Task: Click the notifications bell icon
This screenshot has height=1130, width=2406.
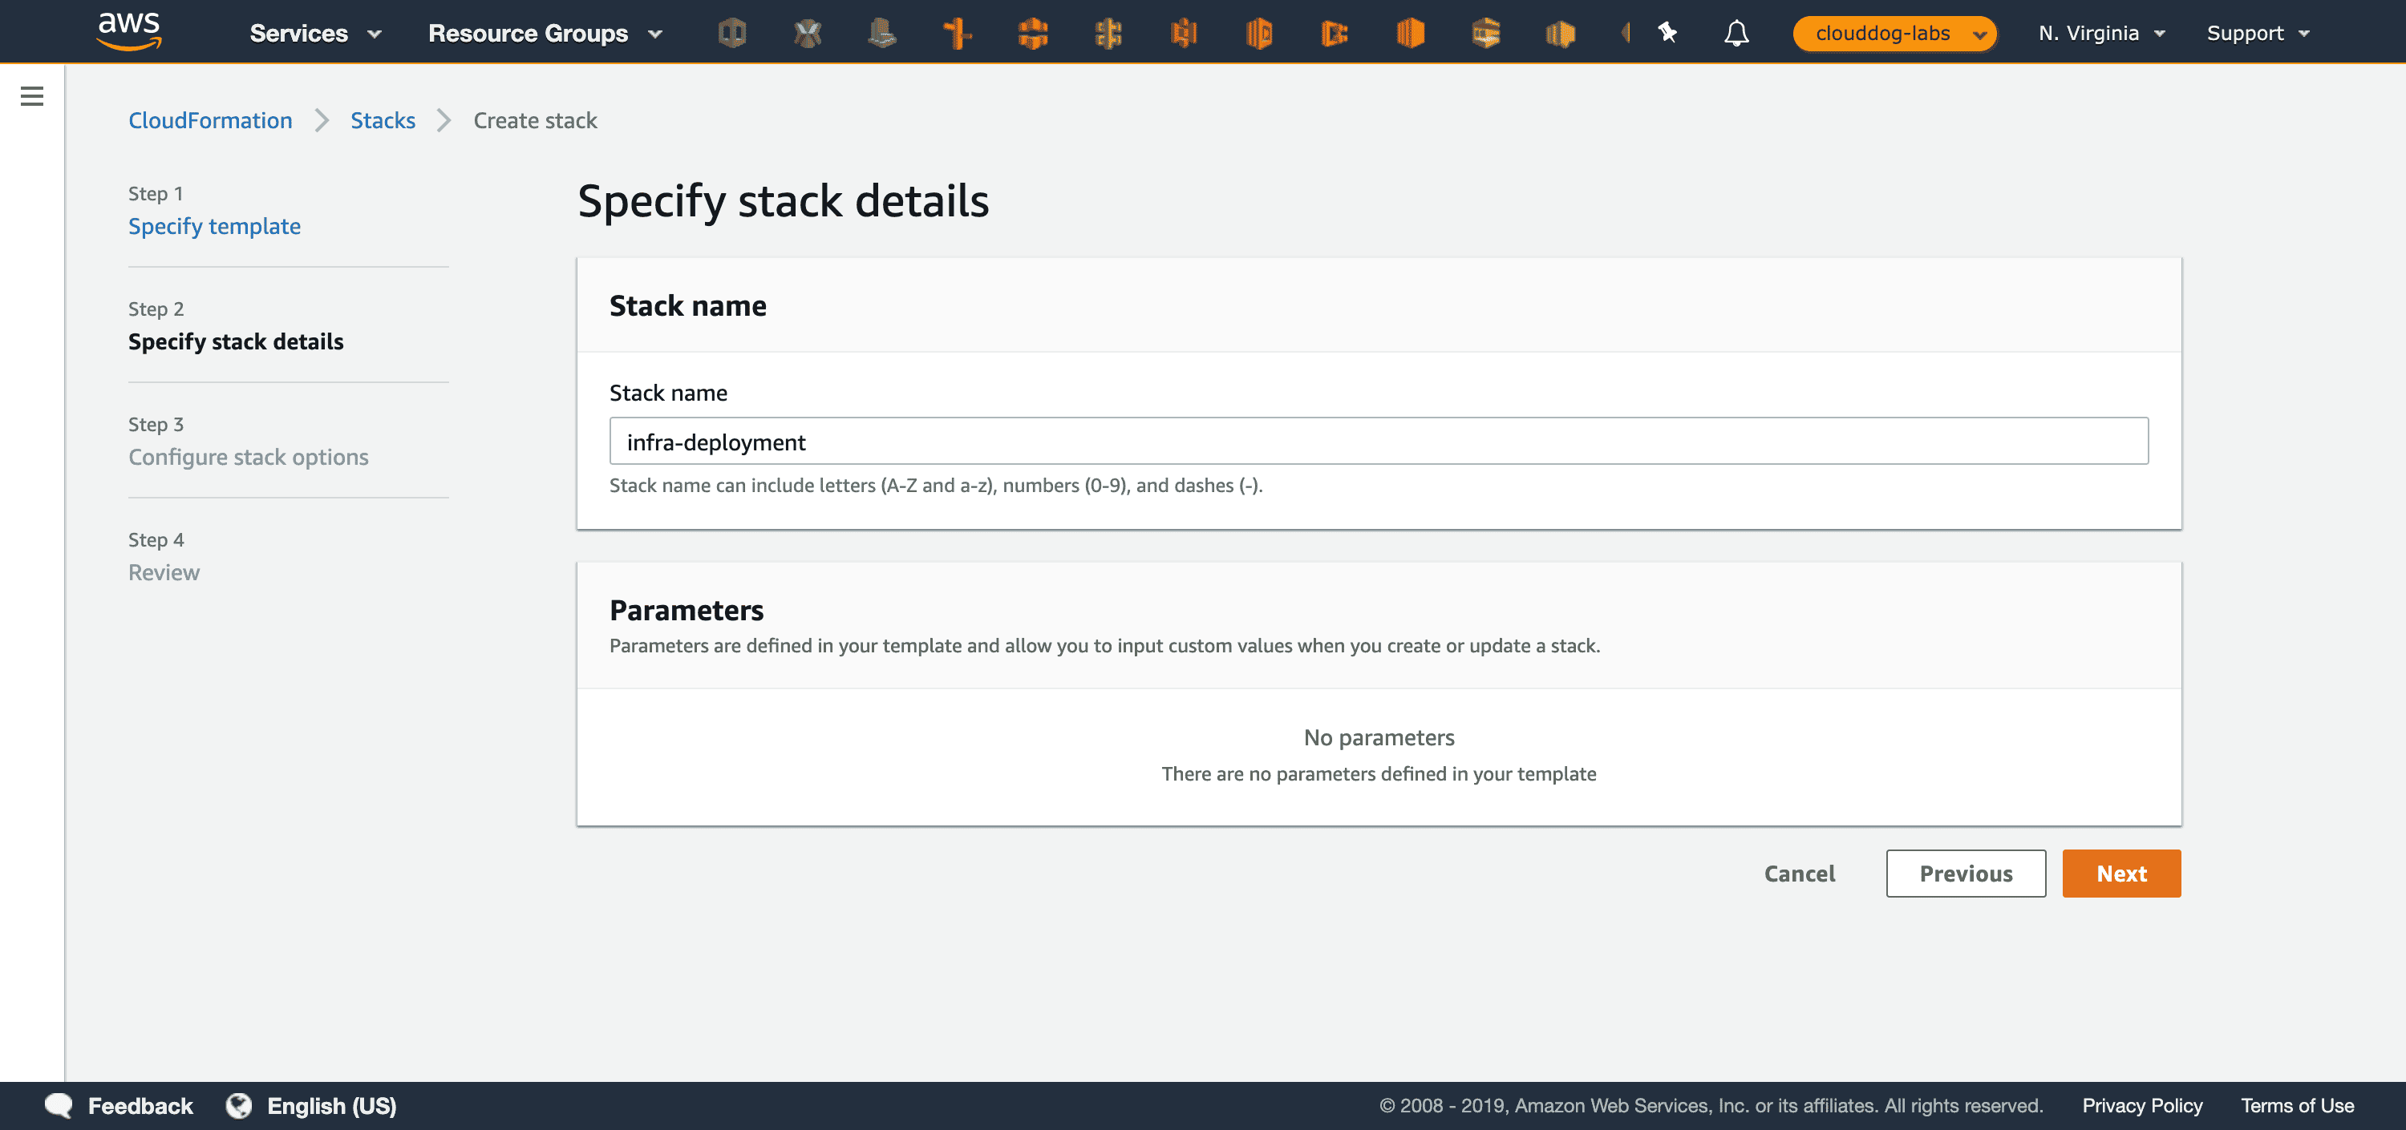Action: tap(1736, 33)
